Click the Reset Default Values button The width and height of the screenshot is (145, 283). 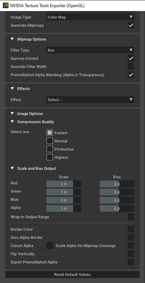72,274
